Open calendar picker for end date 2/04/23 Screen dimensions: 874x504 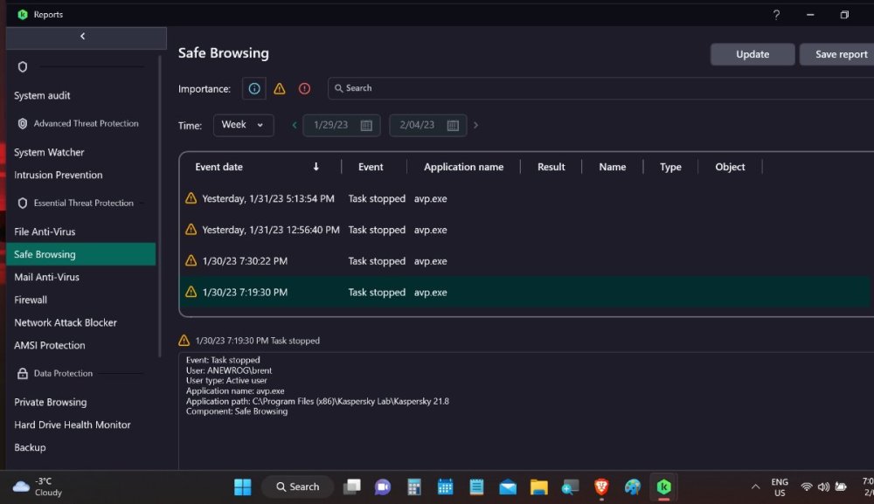453,125
